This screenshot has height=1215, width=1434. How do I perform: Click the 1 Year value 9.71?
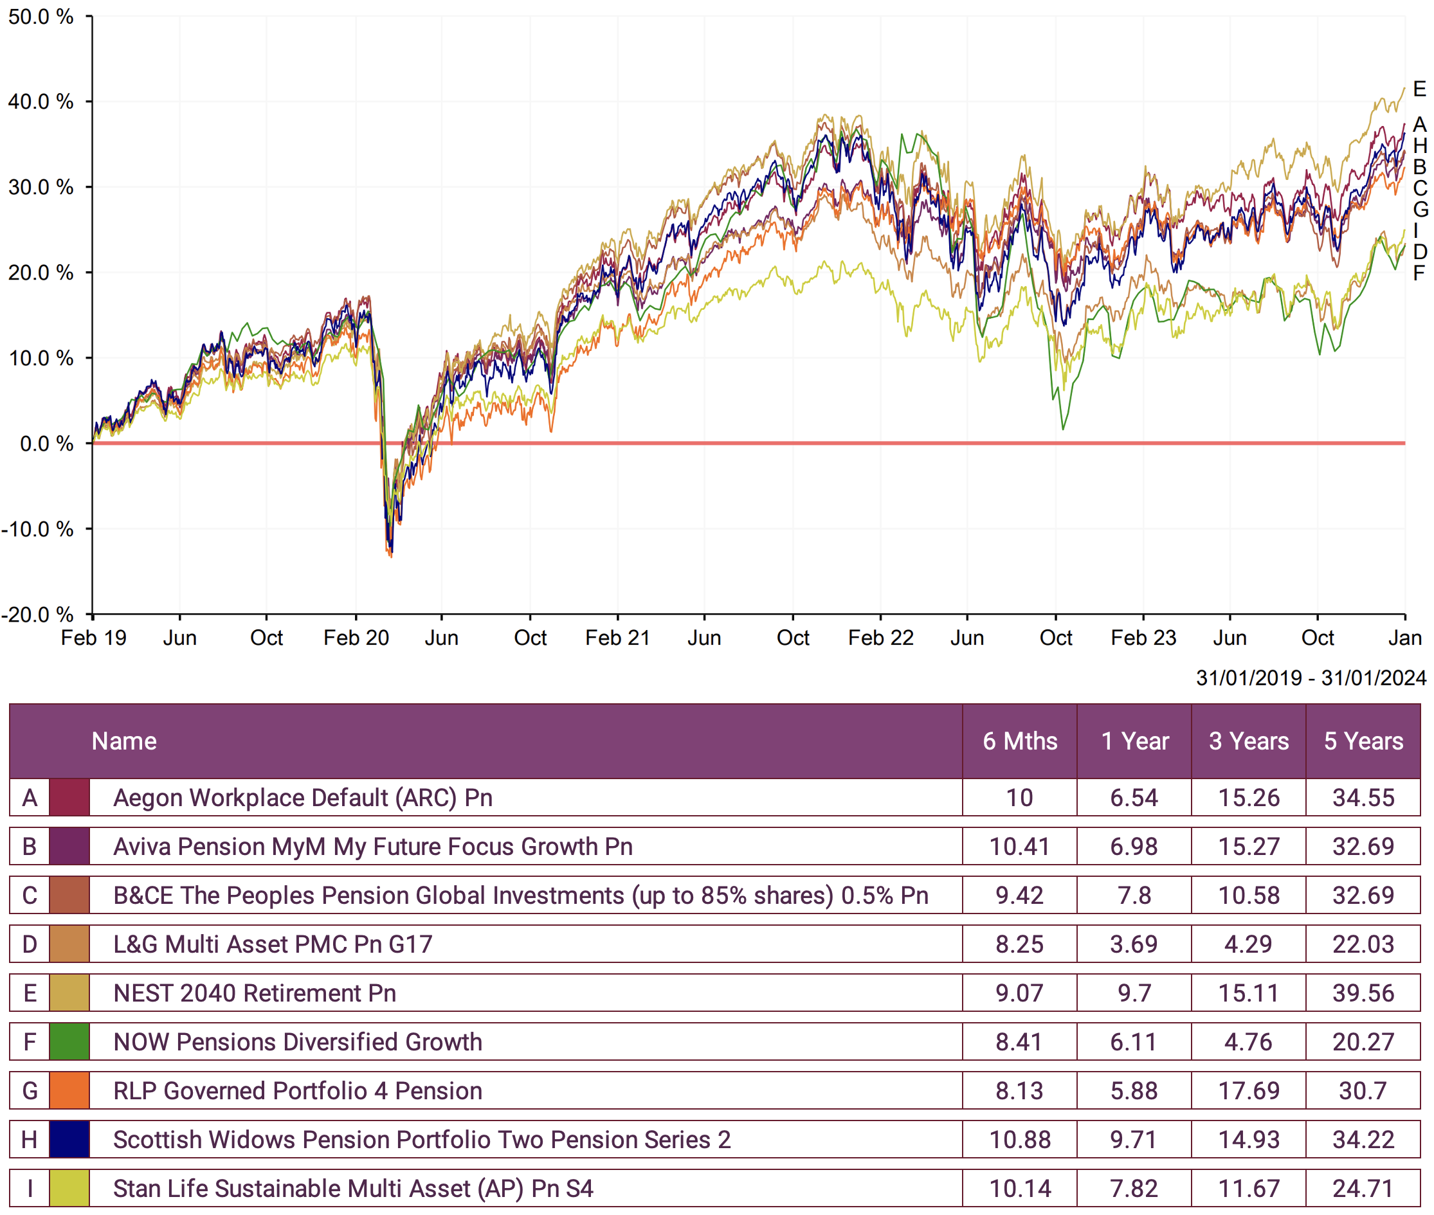point(1134,1140)
